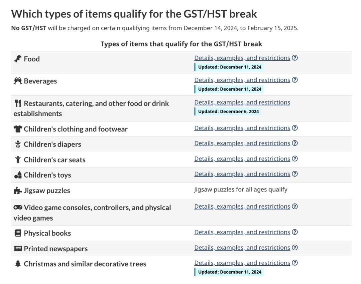Open Christmas decorative trees details link
The image size is (361, 284).
coord(242,263)
